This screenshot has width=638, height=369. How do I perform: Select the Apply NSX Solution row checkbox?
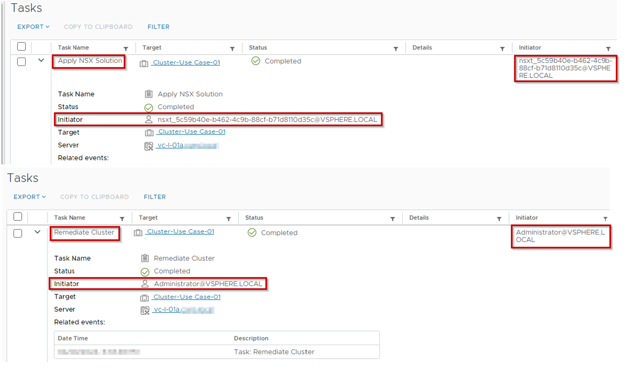(x=21, y=61)
